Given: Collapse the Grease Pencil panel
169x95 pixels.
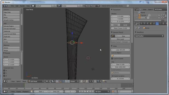Looking at the screenshot, I should click(112, 32).
